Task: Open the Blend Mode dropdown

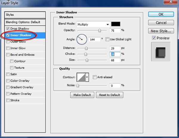Action: (93, 24)
